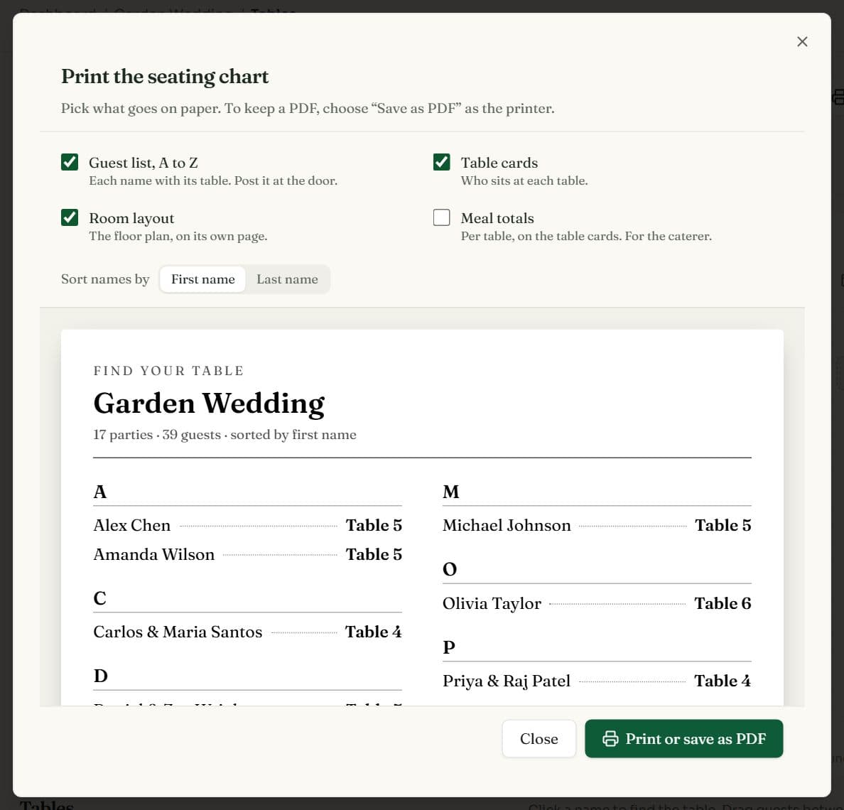Image resolution: width=844 pixels, height=810 pixels.
Task: Click the Print the seating chart heading
Action: (165, 77)
